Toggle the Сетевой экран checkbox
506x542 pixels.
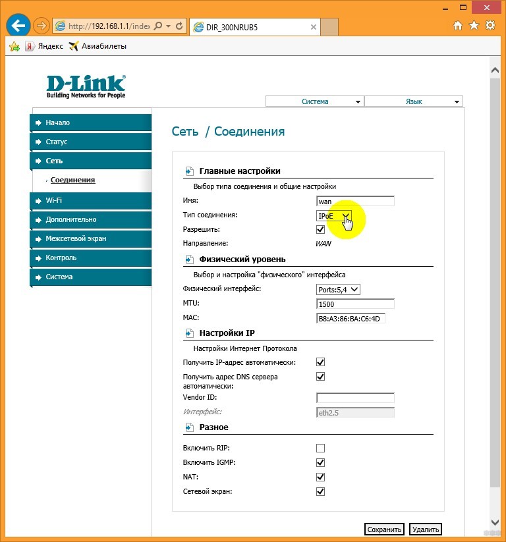pos(320,492)
